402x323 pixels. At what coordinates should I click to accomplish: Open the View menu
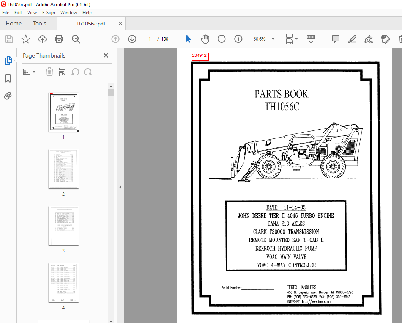click(32, 12)
